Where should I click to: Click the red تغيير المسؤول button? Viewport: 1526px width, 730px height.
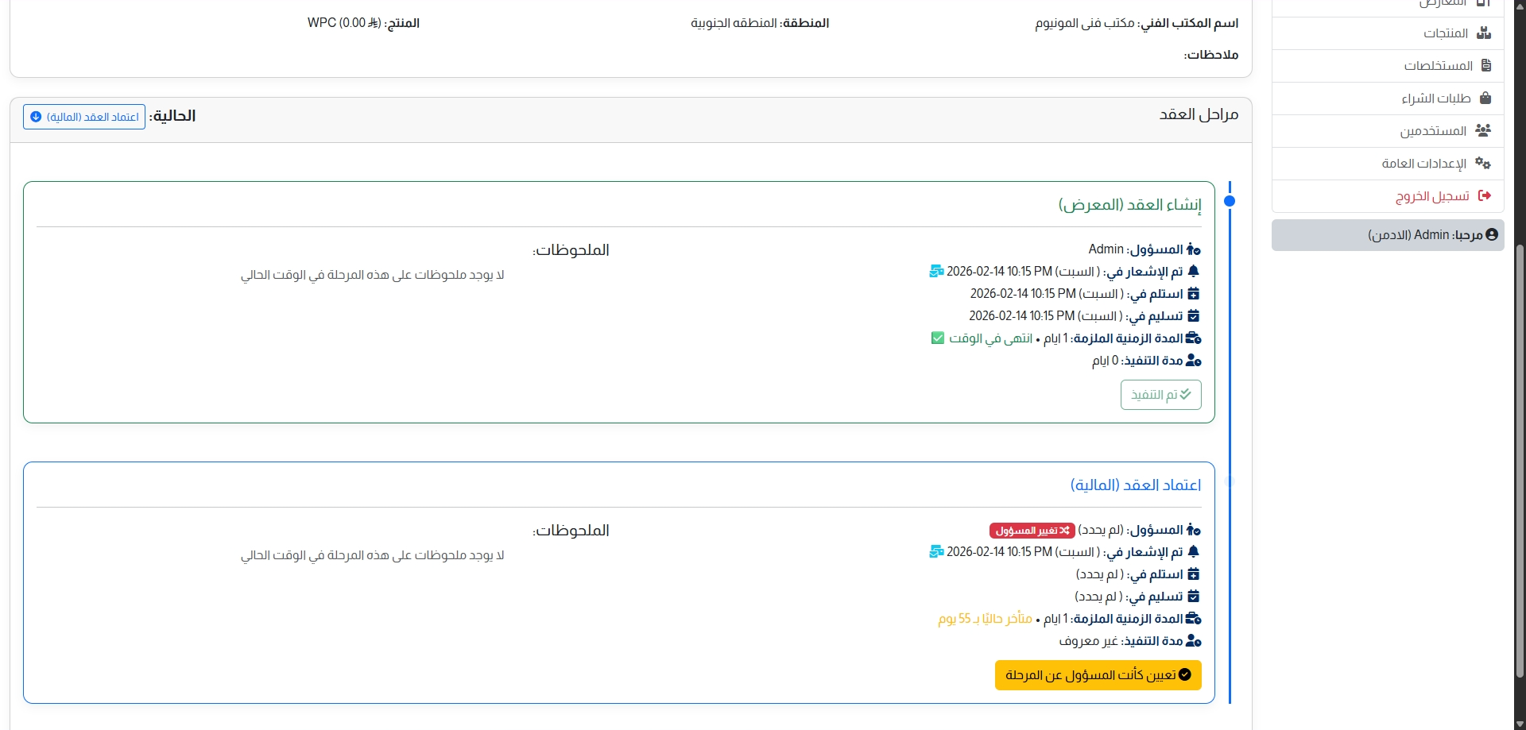[x=1032, y=531]
